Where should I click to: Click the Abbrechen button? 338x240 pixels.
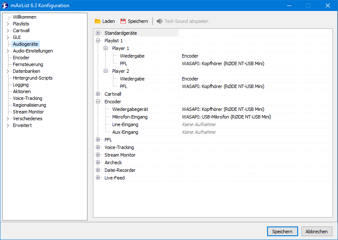click(x=316, y=232)
